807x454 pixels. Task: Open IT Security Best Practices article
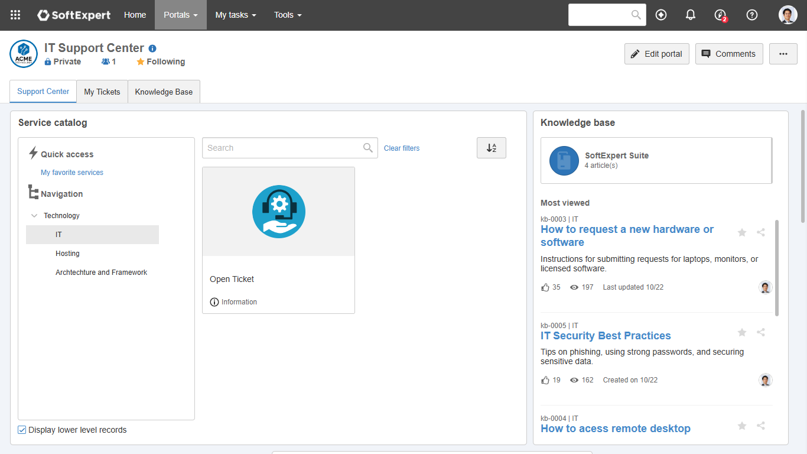606,336
